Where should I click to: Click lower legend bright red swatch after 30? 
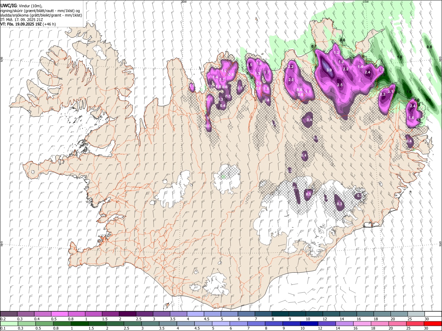pos(433,323)
